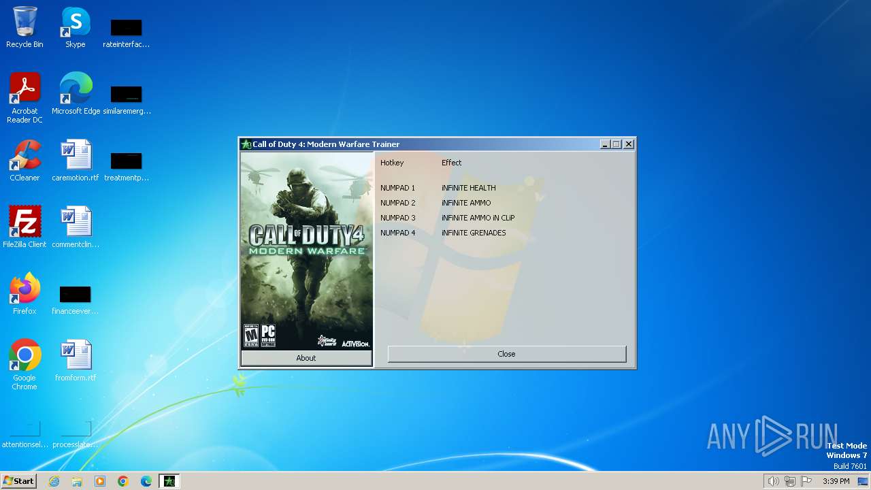This screenshot has height=490, width=871.
Task: Select the Acrobat Reader DC shortcut
Action: point(24,98)
